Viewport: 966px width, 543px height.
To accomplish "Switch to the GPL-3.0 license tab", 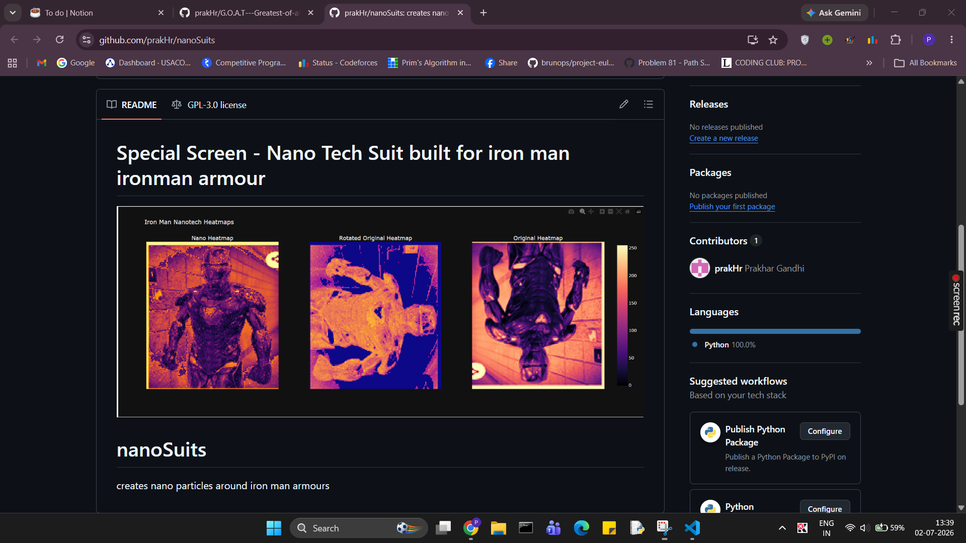I will point(209,105).
